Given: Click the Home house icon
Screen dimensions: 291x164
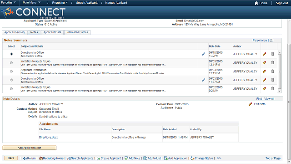Looking at the screenshot, I should [256, 3].
